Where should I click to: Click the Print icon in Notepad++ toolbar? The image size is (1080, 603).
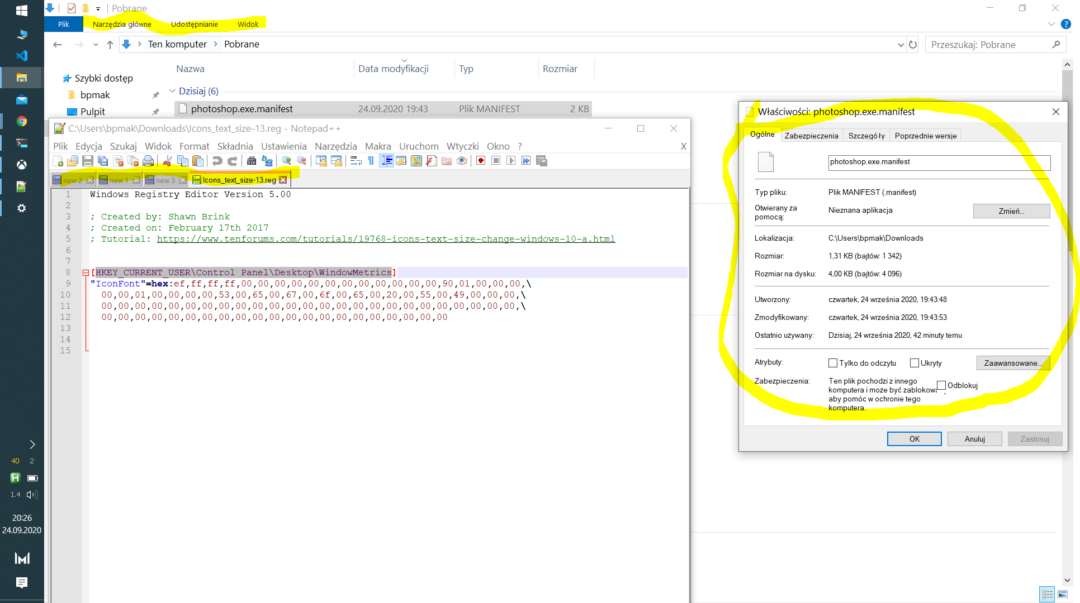(x=148, y=161)
